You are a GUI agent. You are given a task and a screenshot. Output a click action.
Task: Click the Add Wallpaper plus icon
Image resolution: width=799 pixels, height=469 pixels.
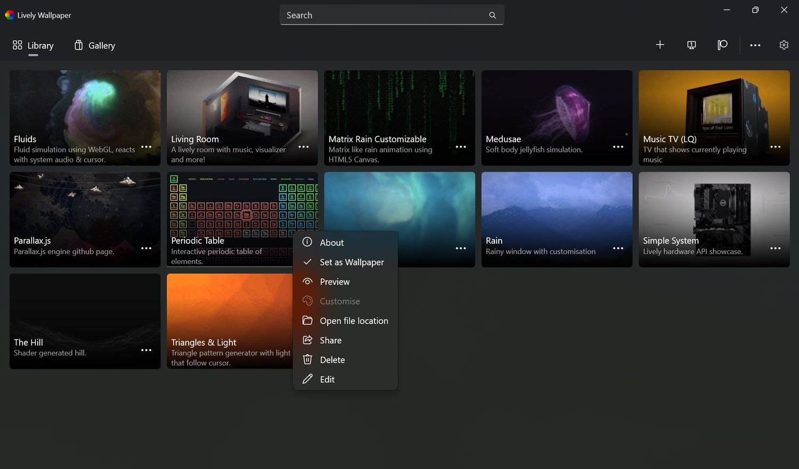[660, 45]
